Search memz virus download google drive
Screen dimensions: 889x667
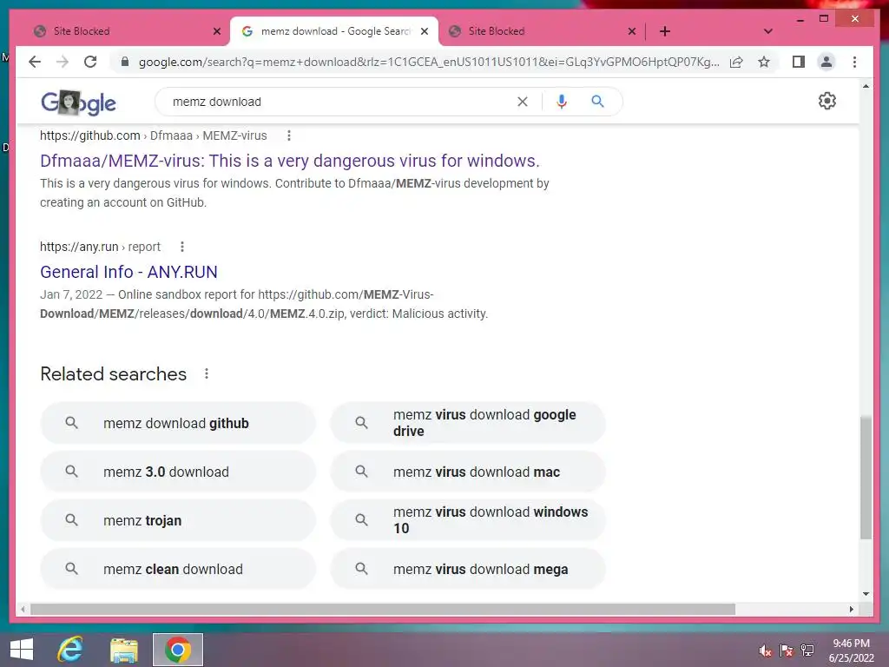coord(468,423)
